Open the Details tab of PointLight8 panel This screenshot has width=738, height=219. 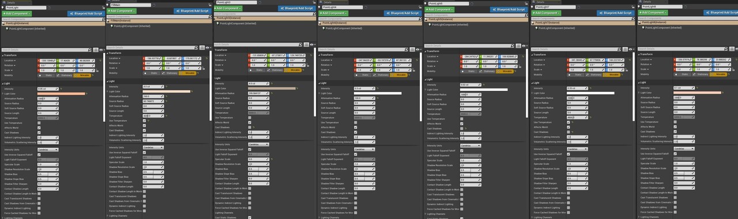tap(647, 2)
